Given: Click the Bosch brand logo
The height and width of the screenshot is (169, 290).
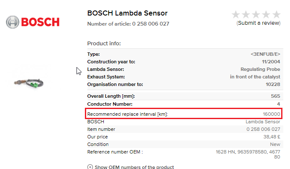Looking at the screenshot, I should (33, 22).
